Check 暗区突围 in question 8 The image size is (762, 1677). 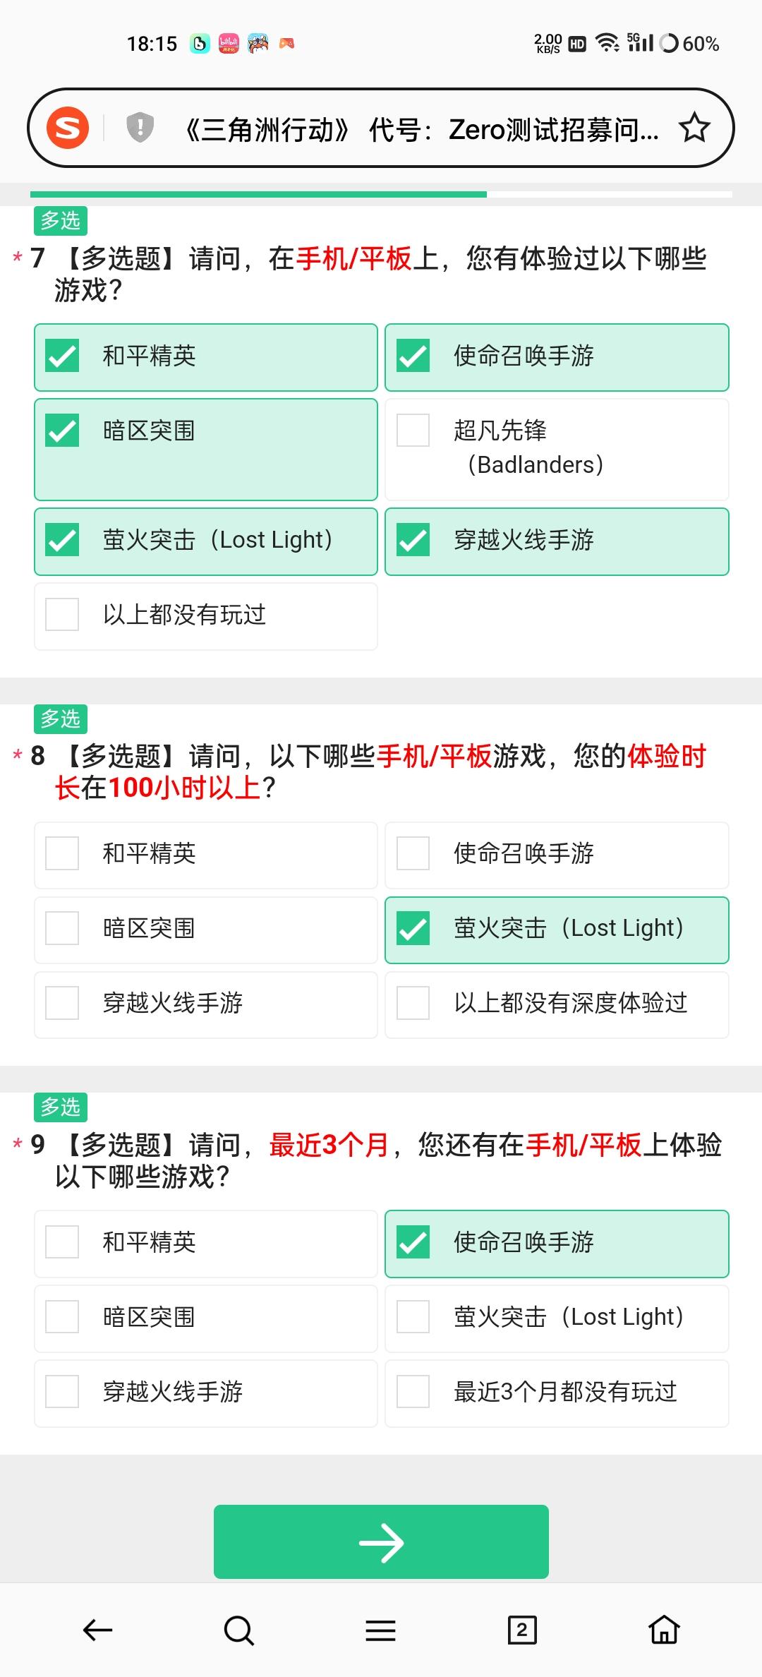click(206, 930)
